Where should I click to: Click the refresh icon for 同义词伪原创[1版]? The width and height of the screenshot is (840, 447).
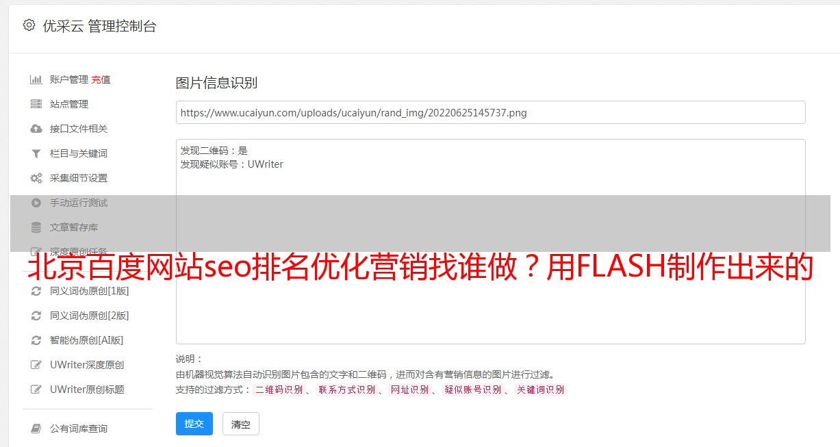pyautogui.click(x=36, y=291)
